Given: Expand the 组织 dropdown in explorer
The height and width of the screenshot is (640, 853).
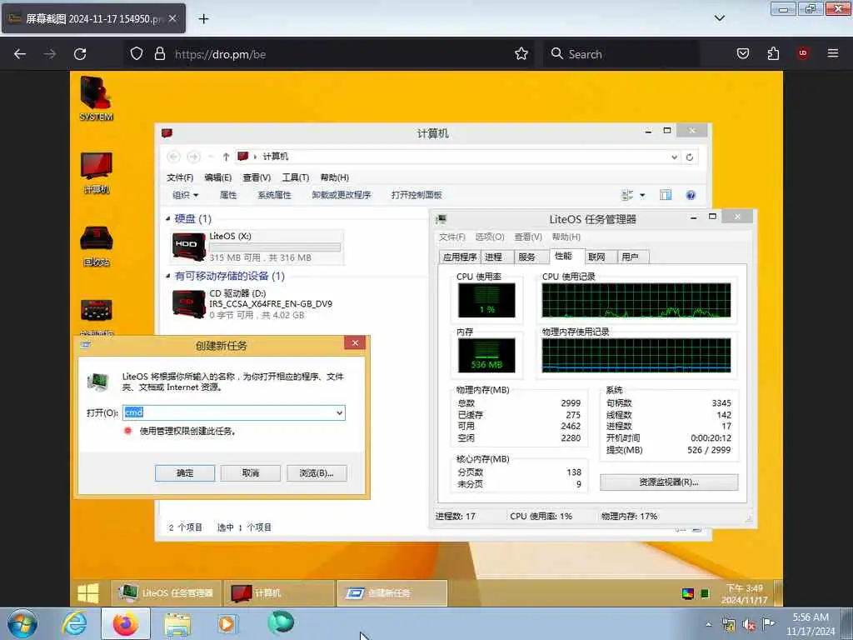Looking at the screenshot, I should tap(185, 195).
